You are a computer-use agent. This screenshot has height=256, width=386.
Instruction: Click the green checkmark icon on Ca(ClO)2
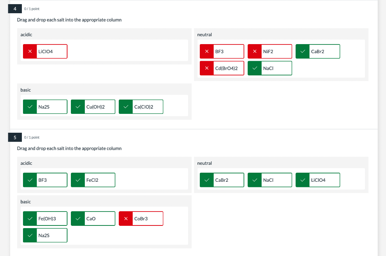[x=126, y=107]
